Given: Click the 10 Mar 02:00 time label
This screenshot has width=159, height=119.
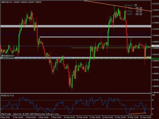Looking at the screenshot, I should pyautogui.click(x=69, y=117).
